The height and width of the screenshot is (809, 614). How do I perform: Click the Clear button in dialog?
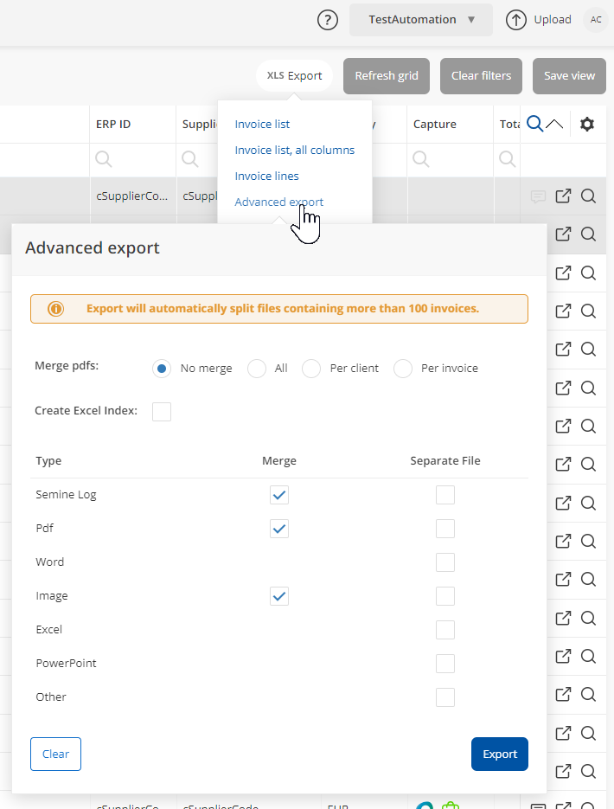tap(55, 754)
